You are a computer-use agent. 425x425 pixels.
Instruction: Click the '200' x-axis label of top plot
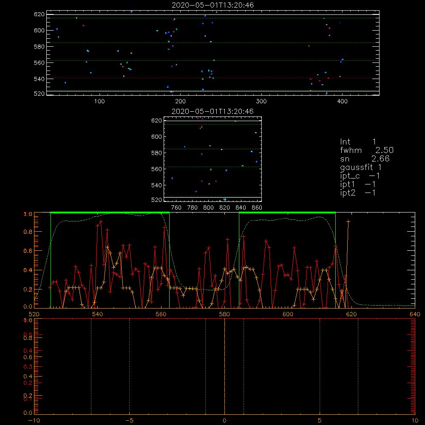click(x=180, y=102)
